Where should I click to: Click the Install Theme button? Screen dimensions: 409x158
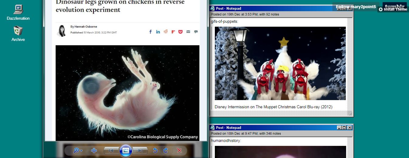[393, 9]
